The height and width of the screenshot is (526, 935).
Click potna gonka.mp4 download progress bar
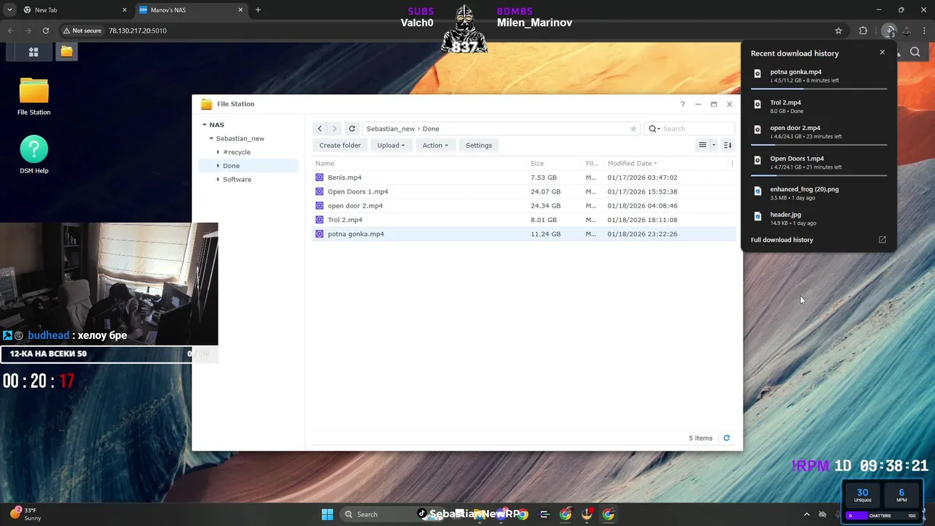pyautogui.click(x=819, y=88)
